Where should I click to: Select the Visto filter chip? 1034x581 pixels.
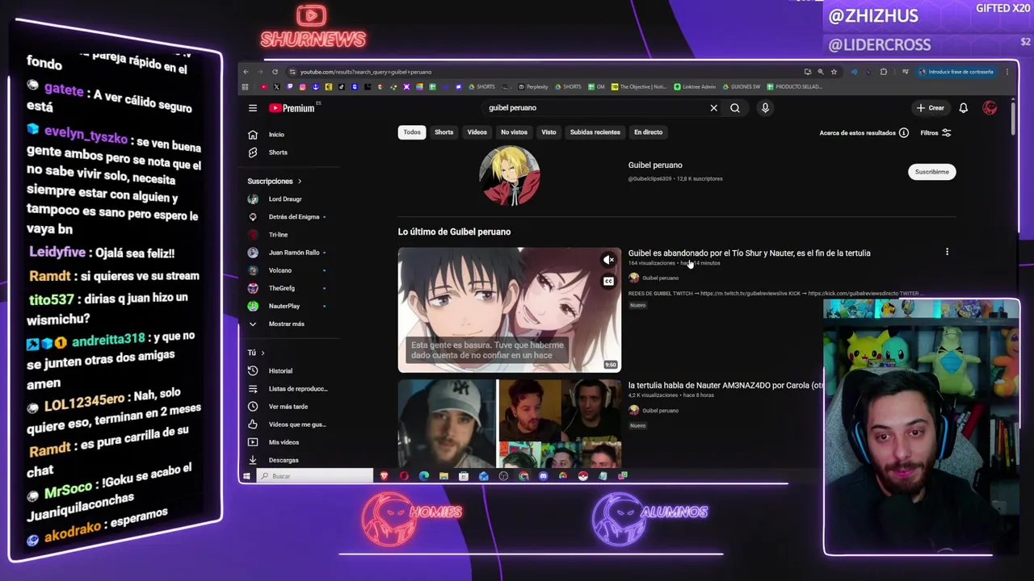pyautogui.click(x=549, y=132)
